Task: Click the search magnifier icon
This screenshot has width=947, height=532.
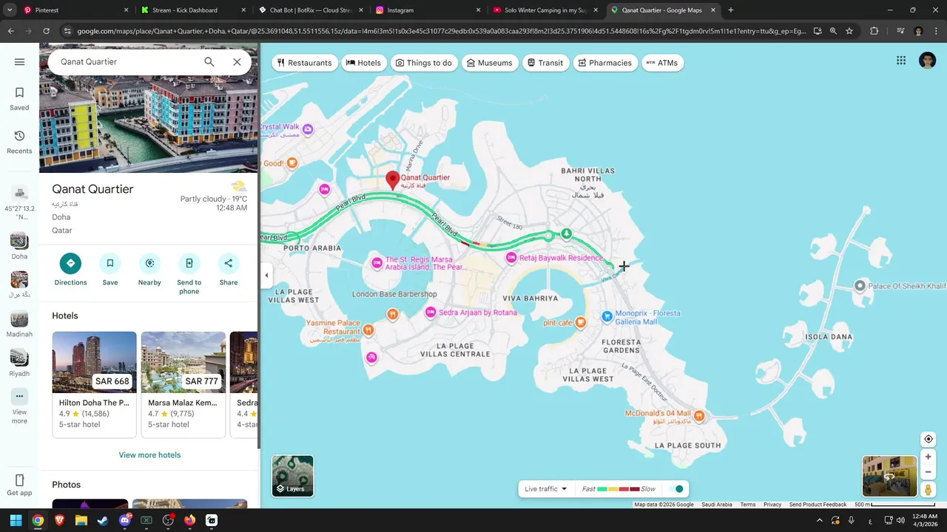Action: 209,62
